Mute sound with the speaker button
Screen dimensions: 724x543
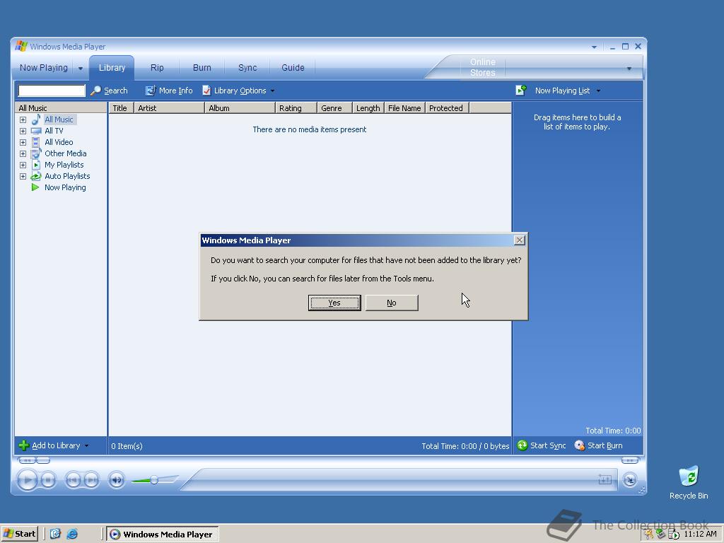[x=117, y=480]
